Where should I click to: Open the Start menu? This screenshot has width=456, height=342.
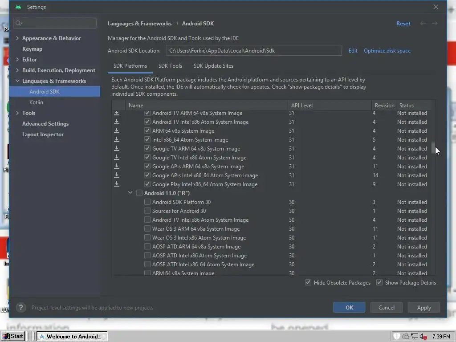click(13, 336)
